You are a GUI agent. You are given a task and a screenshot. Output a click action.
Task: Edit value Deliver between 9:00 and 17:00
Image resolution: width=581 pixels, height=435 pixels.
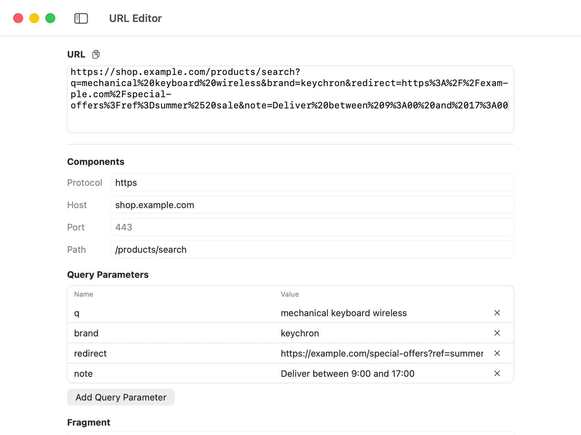[x=348, y=374]
